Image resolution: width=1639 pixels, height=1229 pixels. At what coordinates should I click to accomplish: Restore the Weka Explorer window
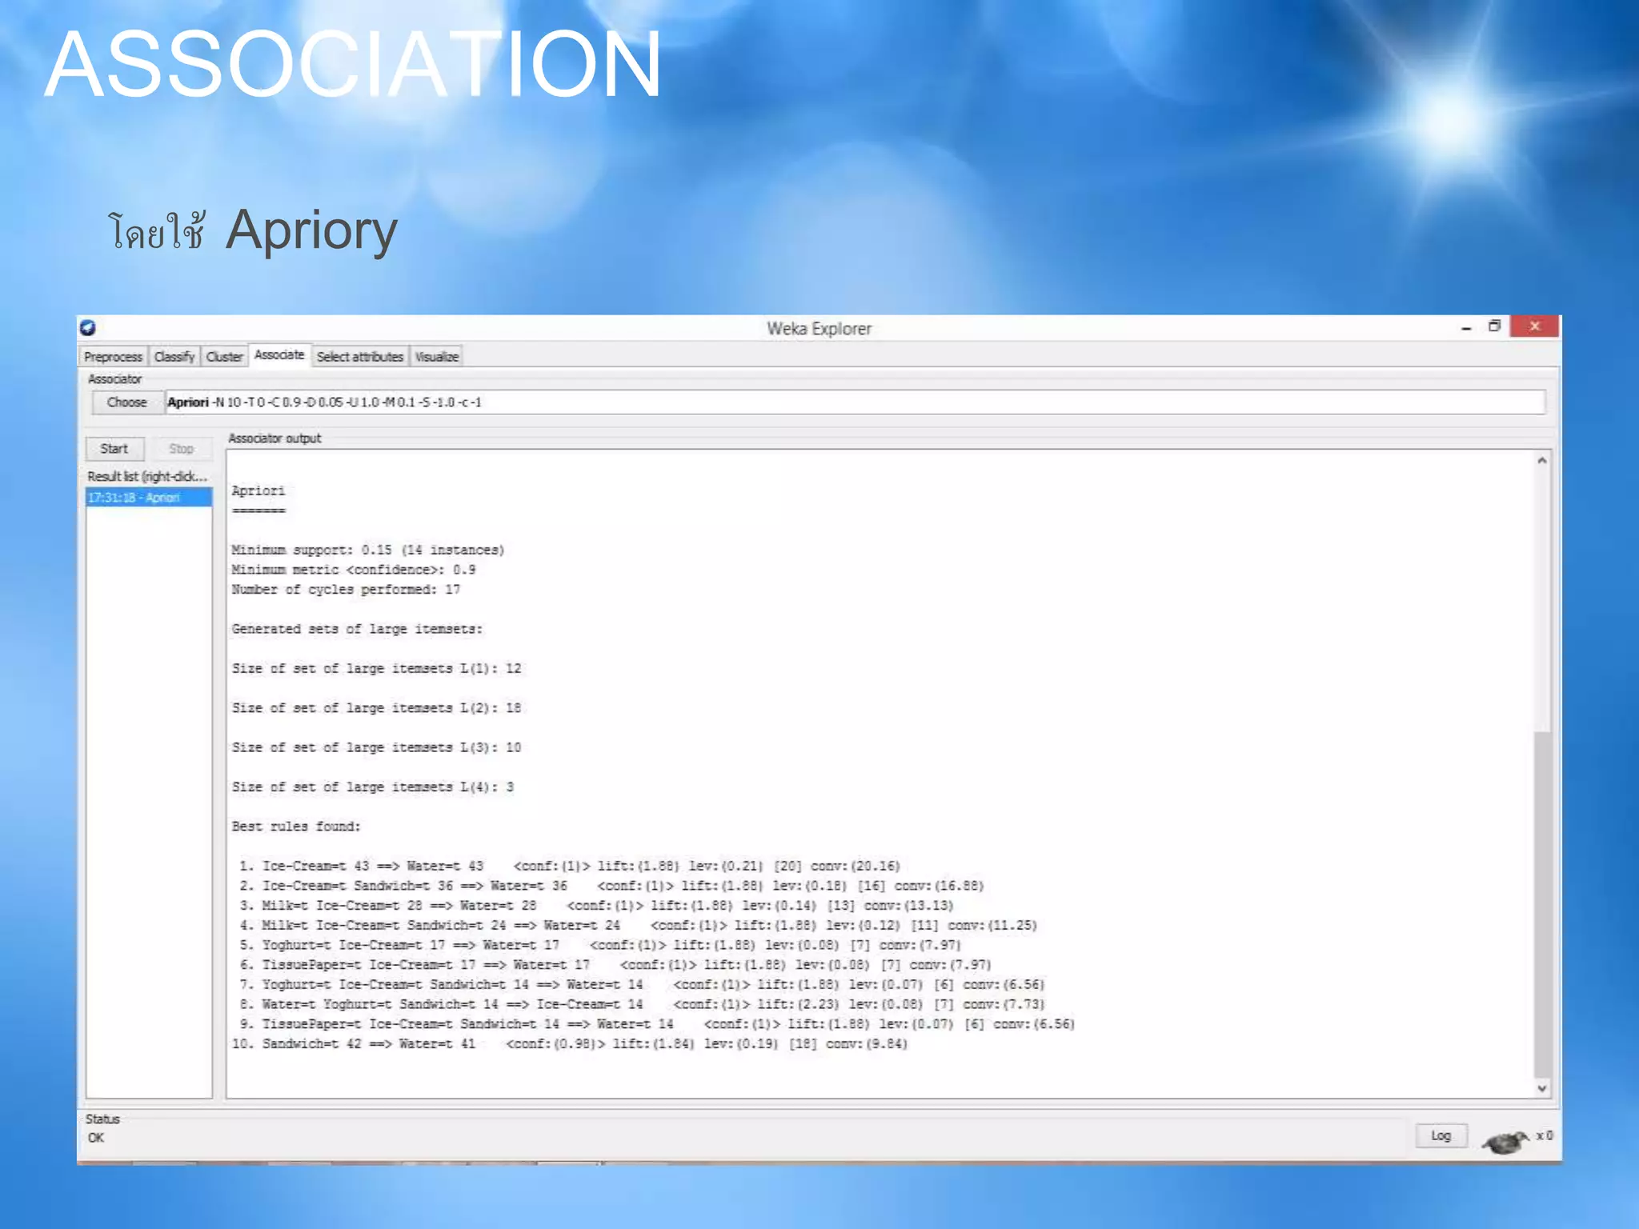coord(1494,326)
